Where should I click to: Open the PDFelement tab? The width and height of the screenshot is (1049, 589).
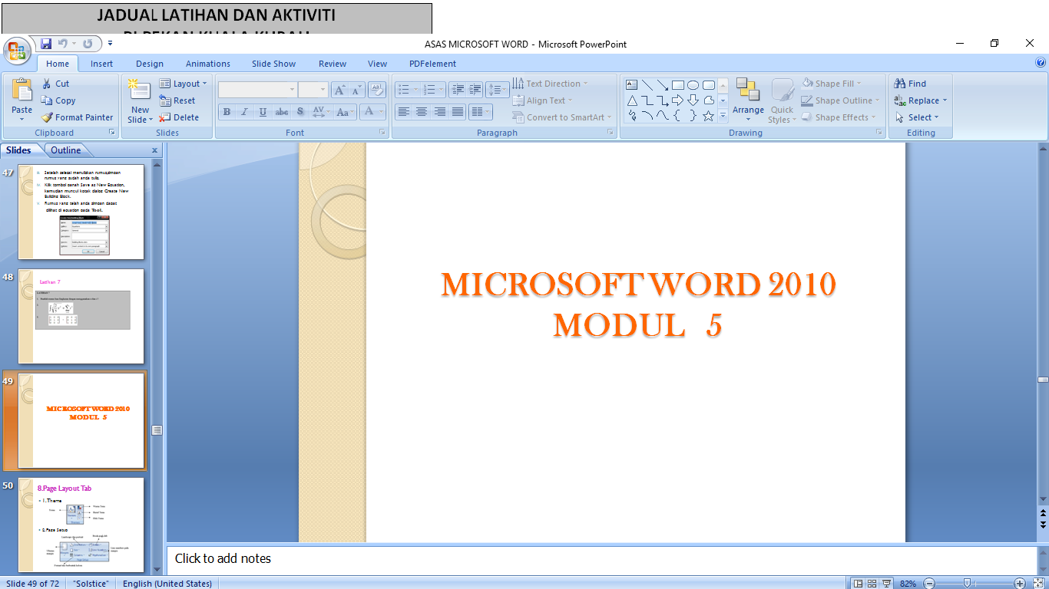(x=432, y=64)
